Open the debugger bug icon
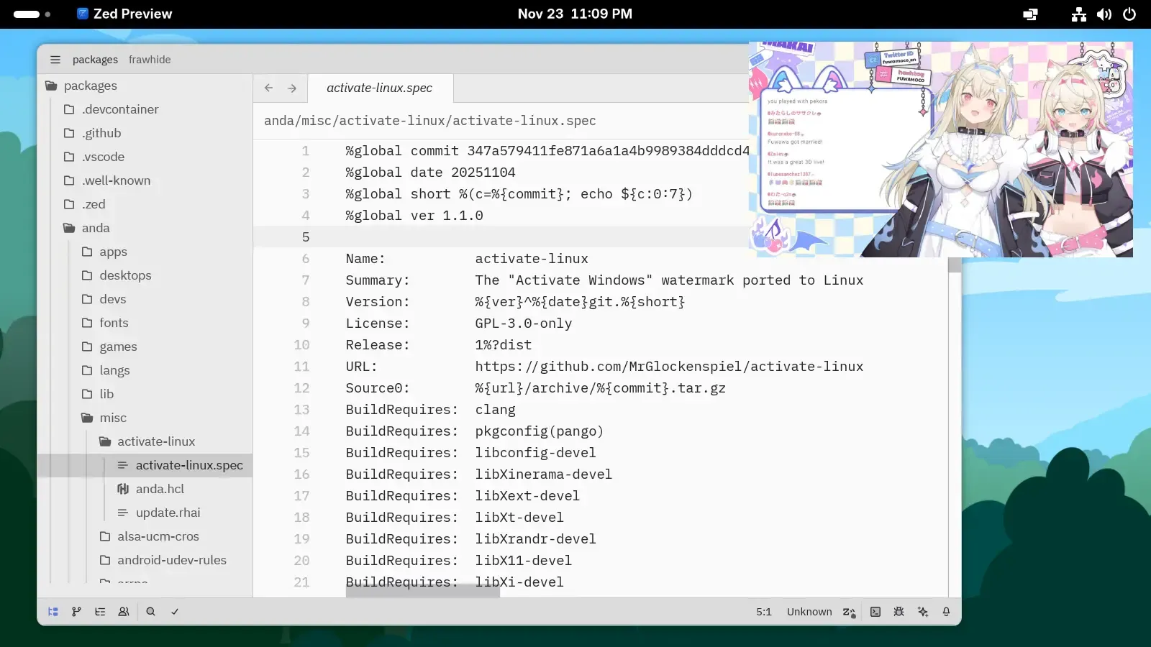This screenshot has height=647, width=1151. coord(898,612)
